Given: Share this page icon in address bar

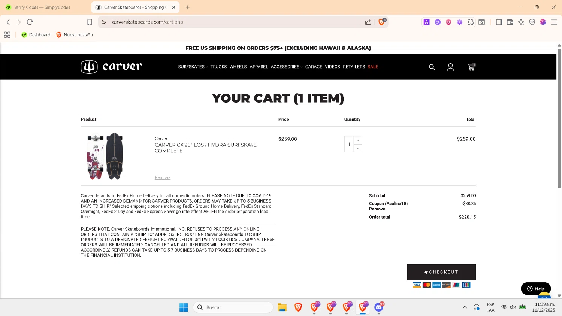Looking at the screenshot, I should point(368,22).
